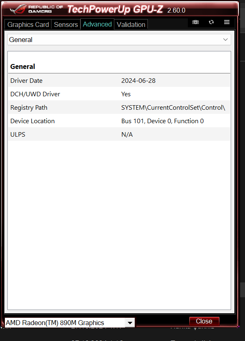
Task: Switch to the Graphics Card tab
Action: (28, 24)
